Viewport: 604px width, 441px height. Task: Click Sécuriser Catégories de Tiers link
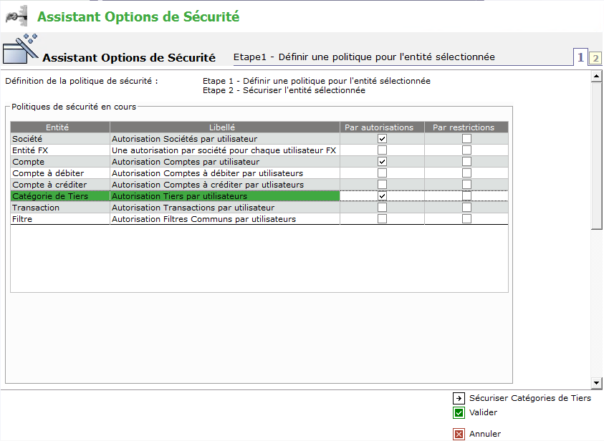pos(529,398)
